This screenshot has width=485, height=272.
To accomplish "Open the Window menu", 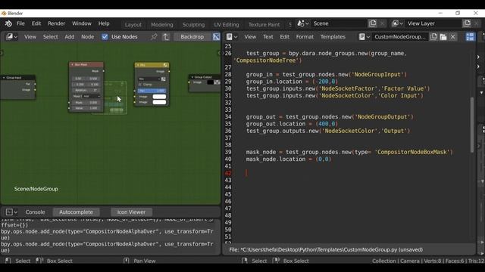I will point(82,23).
